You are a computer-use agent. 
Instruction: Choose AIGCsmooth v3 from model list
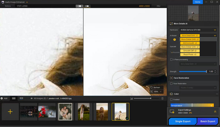[190, 43]
